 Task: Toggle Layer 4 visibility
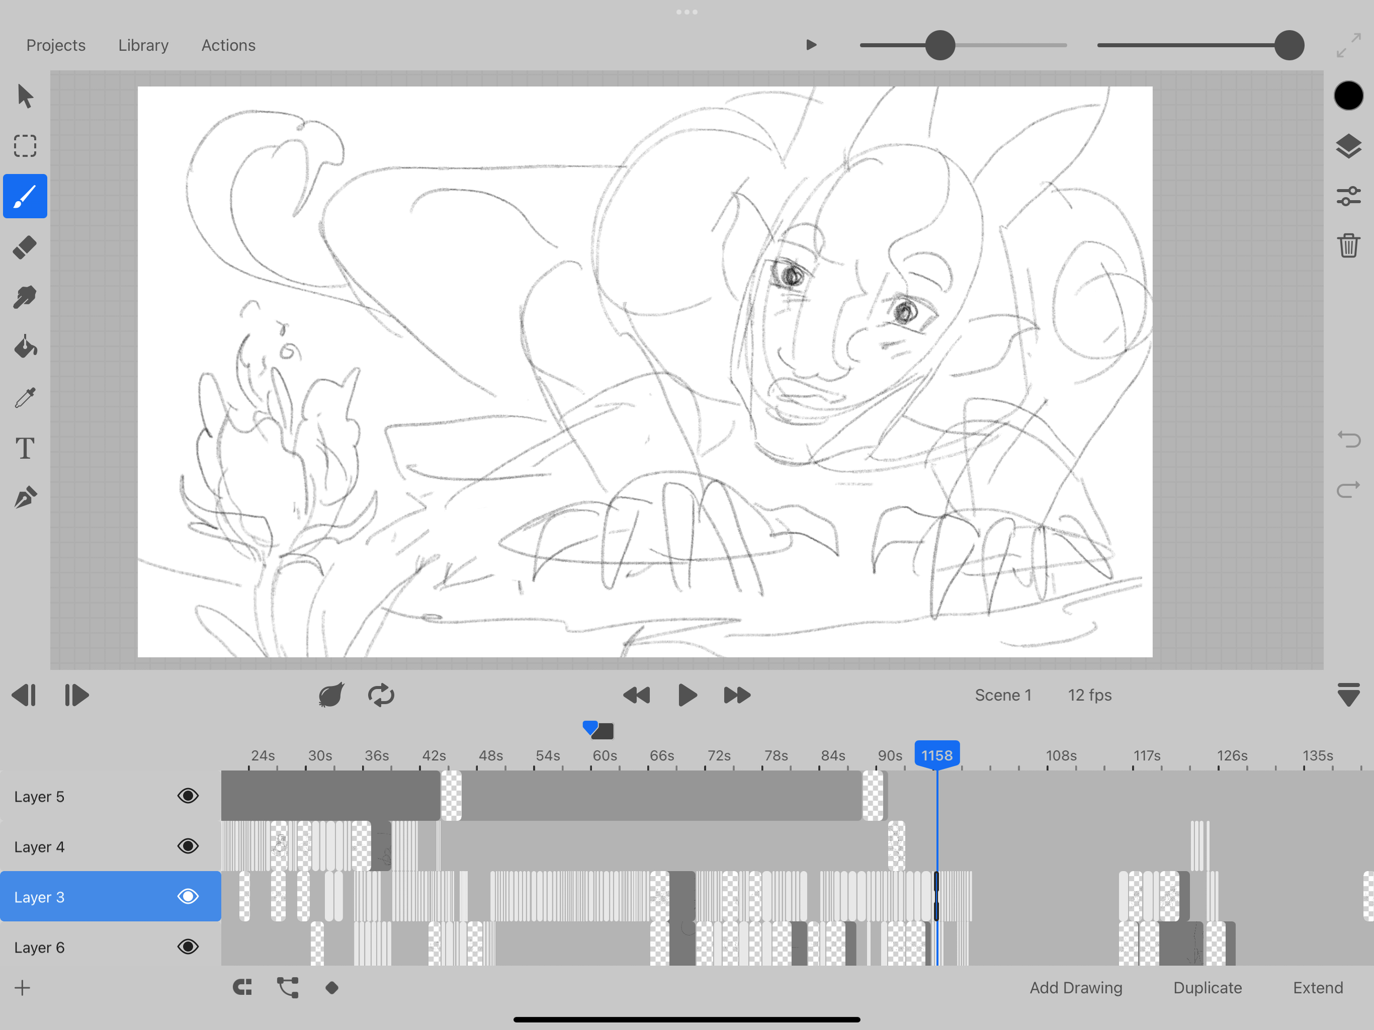coord(187,846)
